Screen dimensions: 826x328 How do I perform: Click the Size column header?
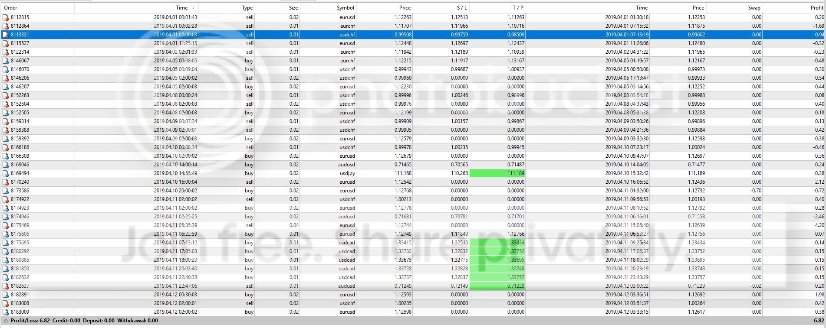[x=293, y=8]
